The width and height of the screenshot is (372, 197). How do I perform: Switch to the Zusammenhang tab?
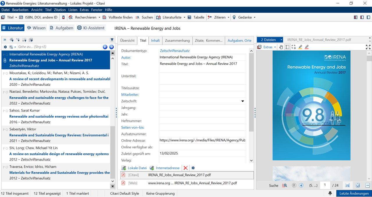[x=177, y=41]
